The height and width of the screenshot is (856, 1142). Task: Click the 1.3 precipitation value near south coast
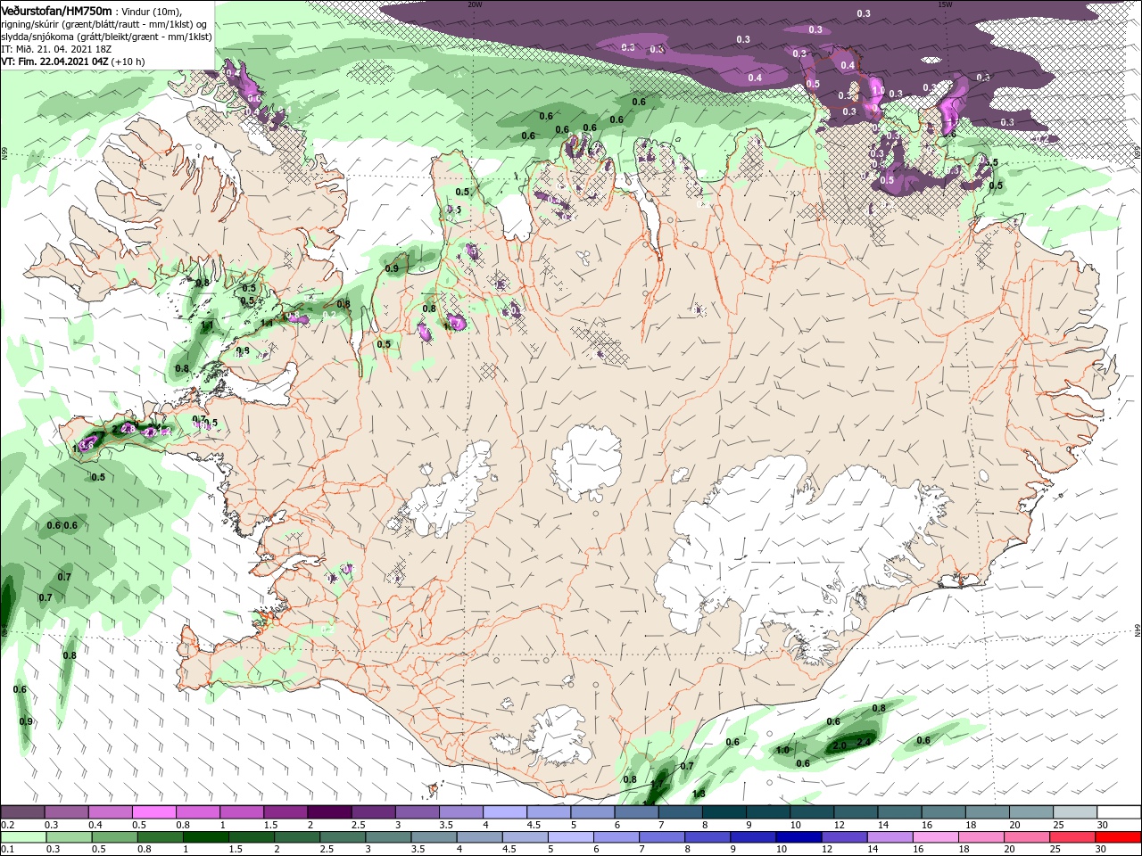tap(699, 794)
